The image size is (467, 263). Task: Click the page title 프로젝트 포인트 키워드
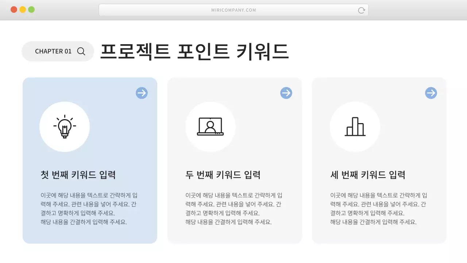pos(195,51)
